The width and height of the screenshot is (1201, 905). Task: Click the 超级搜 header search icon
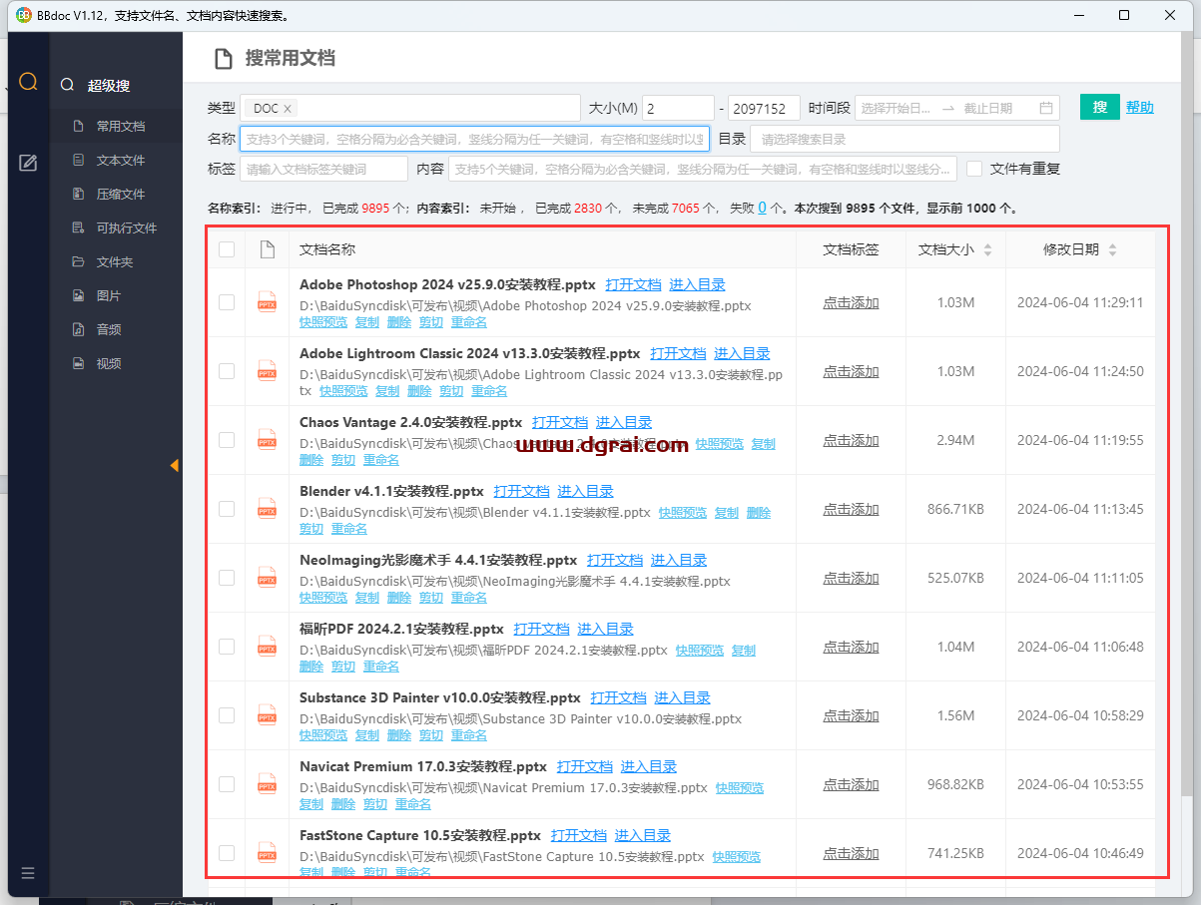67,86
